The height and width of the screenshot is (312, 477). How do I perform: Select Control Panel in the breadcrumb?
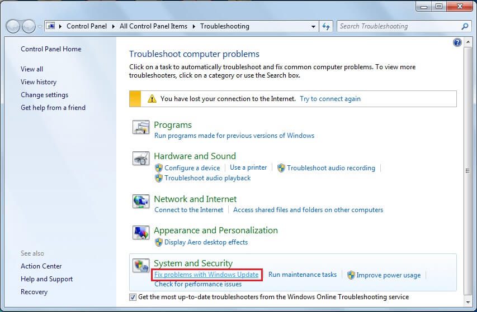pos(87,26)
